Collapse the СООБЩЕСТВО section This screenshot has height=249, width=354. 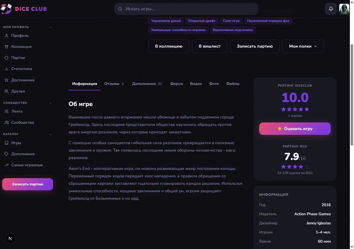pos(50,103)
